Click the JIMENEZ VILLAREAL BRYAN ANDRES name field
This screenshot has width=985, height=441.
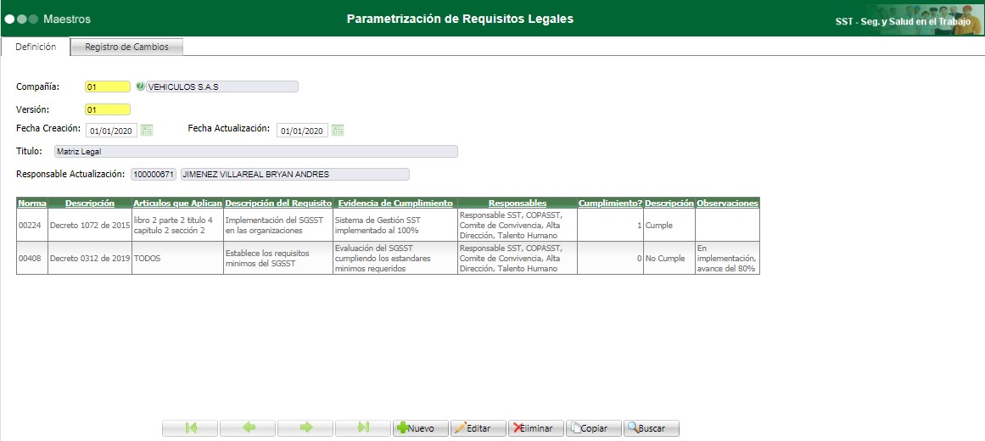coord(294,175)
